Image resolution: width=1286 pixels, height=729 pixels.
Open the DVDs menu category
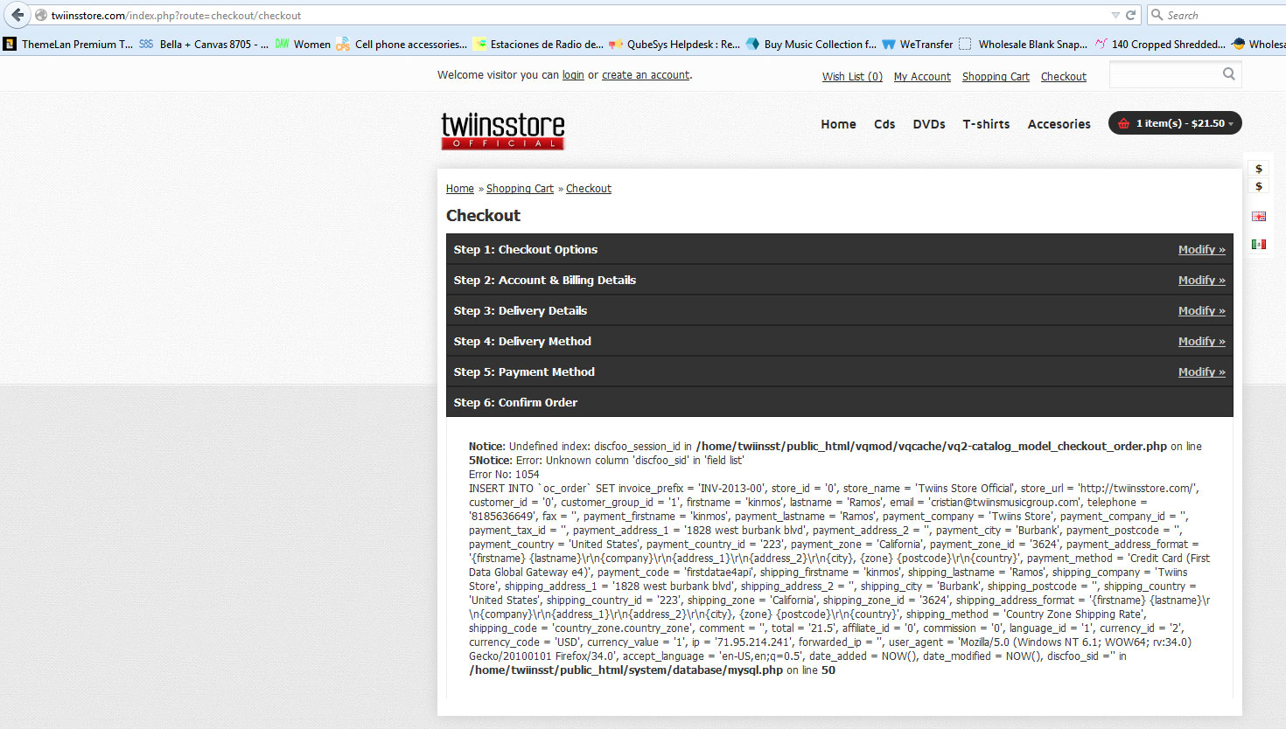pyautogui.click(x=929, y=124)
